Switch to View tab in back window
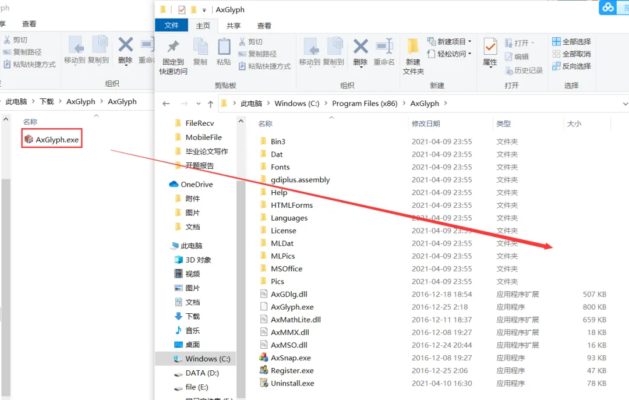This screenshot has width=629, height=400. [x=29, y=24]
